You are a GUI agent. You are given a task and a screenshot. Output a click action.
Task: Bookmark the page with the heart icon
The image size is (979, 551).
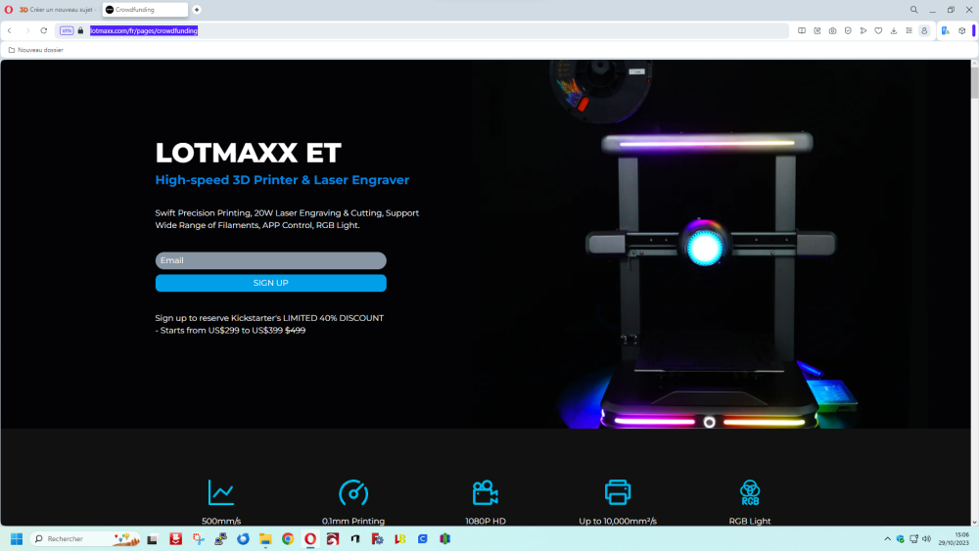click(878, 30)
